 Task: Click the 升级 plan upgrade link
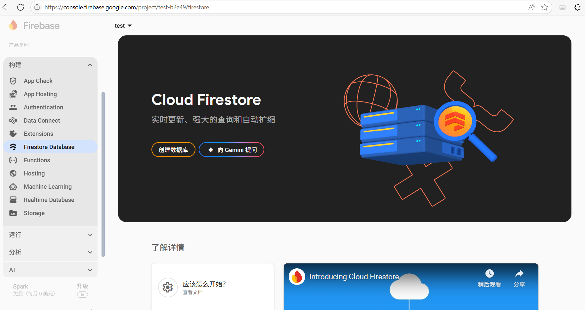(x=82, y=286)
